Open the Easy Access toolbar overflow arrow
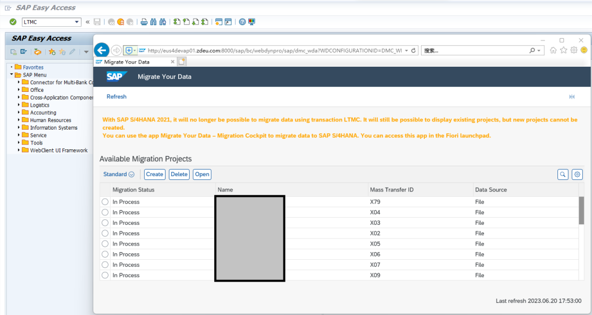 [86, 51]
